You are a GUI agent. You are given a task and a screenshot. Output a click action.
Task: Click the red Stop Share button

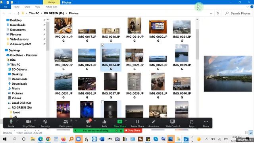[x=133, y=131]
